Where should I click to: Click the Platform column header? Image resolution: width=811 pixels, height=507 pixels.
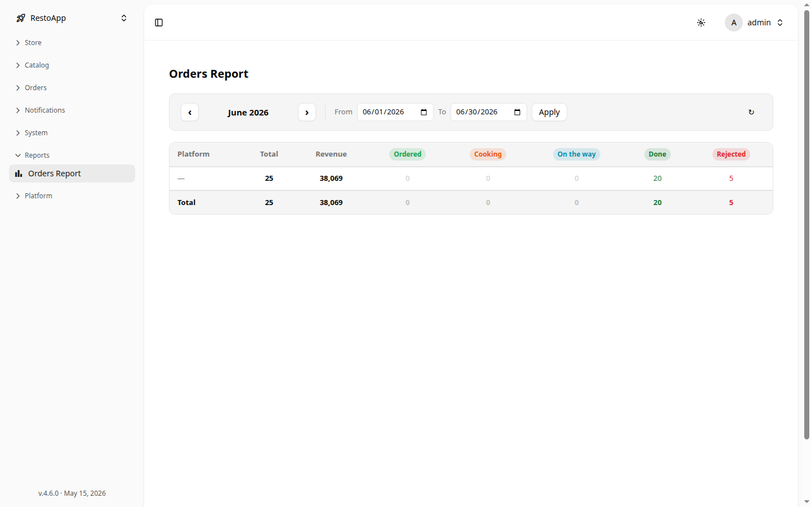193,154
